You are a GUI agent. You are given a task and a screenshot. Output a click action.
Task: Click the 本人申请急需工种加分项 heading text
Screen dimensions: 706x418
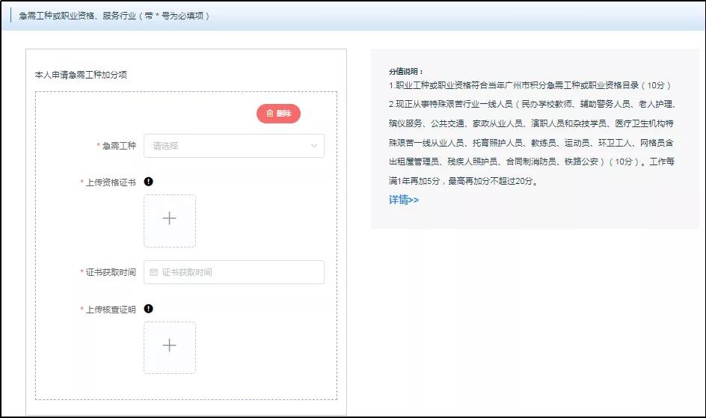click(81, 75)
